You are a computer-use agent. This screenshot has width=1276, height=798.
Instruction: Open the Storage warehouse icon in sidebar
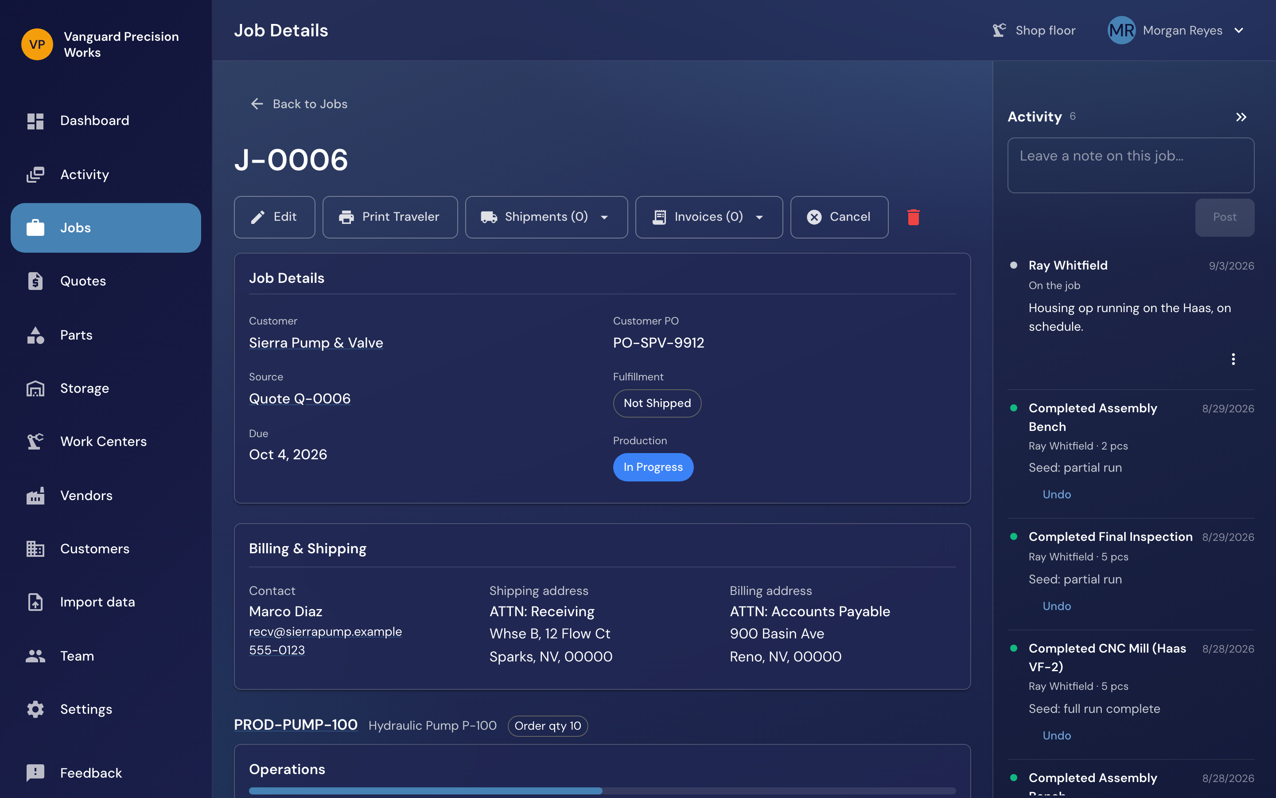35,388
